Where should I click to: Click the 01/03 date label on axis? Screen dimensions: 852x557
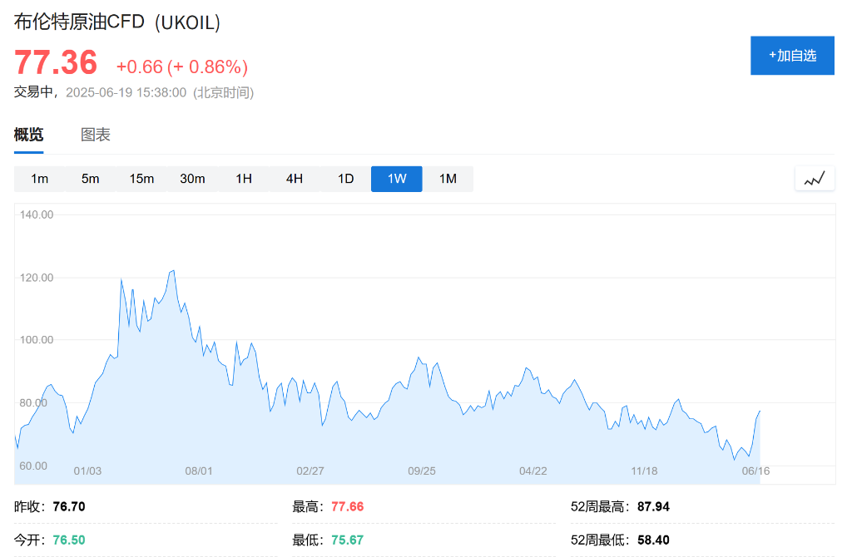click(87, 471)
